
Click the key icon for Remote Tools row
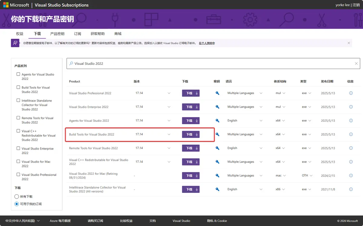(217, 148)
